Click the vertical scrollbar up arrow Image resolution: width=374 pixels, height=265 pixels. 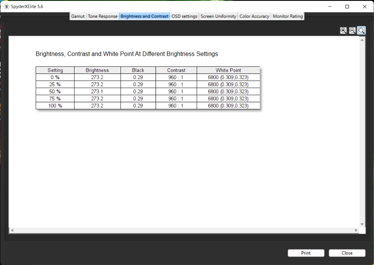click(x=362, y=40)
